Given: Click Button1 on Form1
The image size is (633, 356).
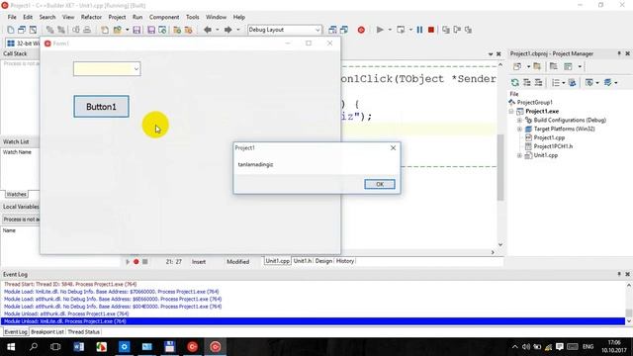Looking at the screenshot, I should [x=101, y=107].
